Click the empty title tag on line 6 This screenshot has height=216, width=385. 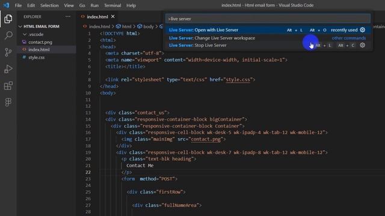[125, 67]
